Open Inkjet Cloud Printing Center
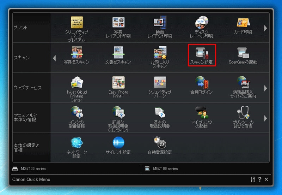The width and height of the screenshot is (282, 195). [x=77, y=89]
